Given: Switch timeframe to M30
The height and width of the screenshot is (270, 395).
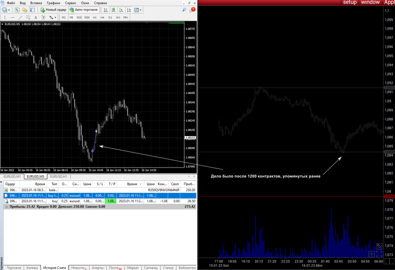Looking at the screenshot, I should pos(87,17).
